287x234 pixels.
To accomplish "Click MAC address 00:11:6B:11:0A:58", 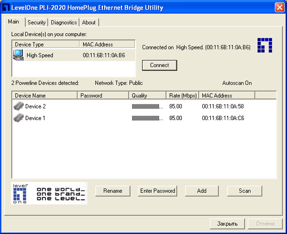I will tap(223, 106).
